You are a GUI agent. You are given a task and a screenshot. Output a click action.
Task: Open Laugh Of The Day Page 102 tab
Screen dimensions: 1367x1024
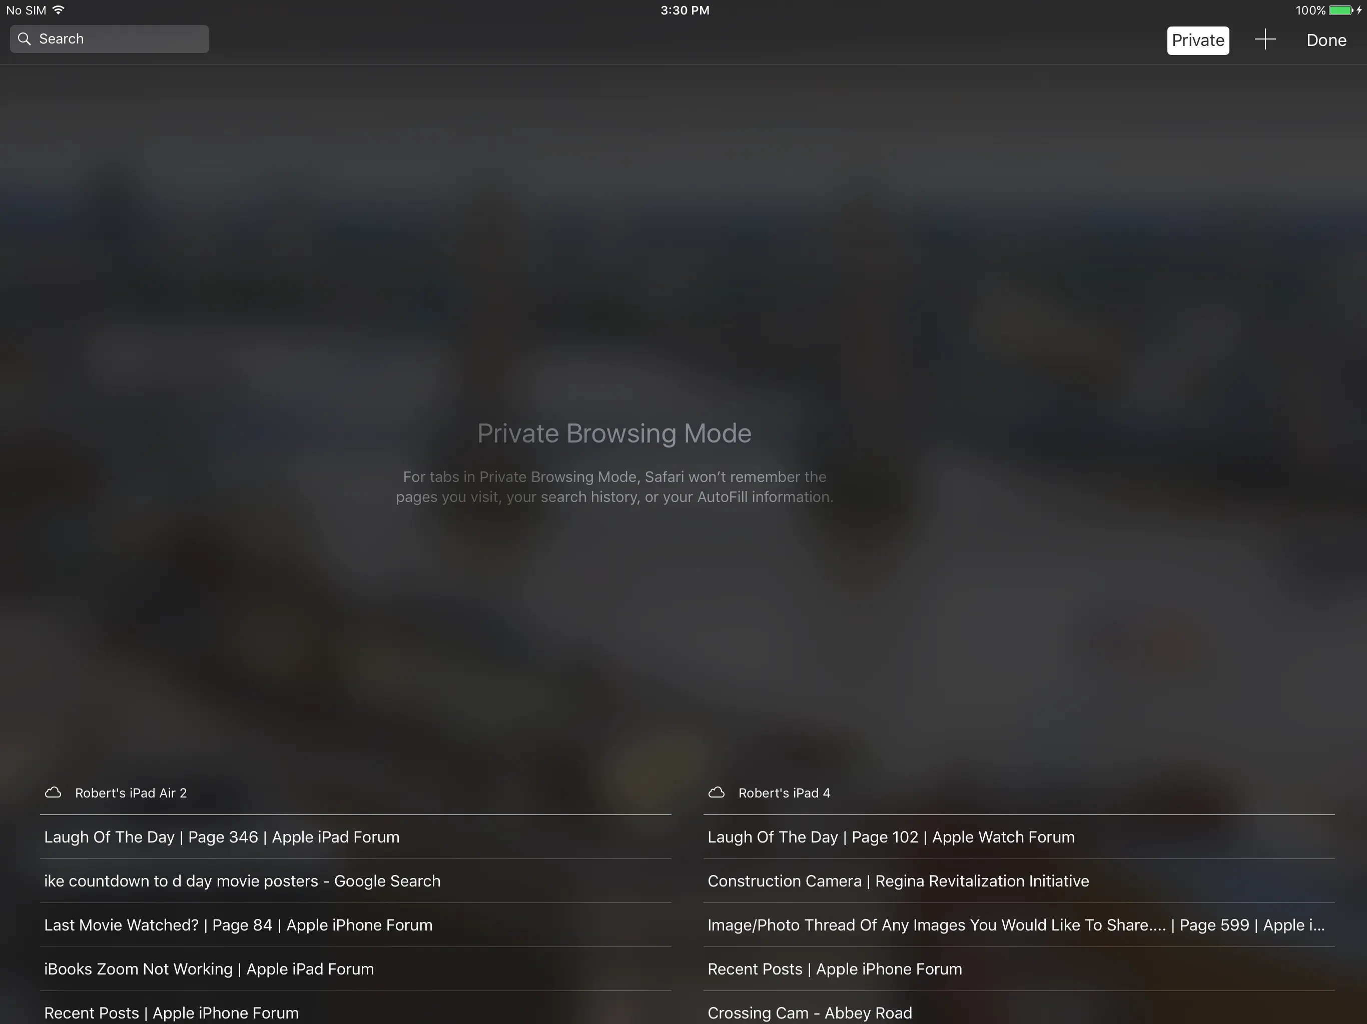tap(891, 837)
